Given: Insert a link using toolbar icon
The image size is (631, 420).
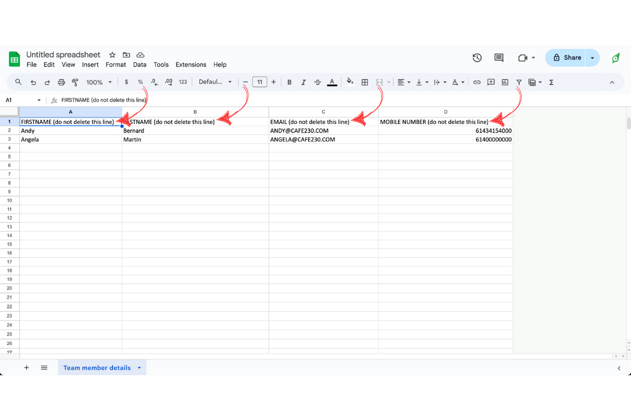Looking at the screenshot, I should (x=477, y=82).
